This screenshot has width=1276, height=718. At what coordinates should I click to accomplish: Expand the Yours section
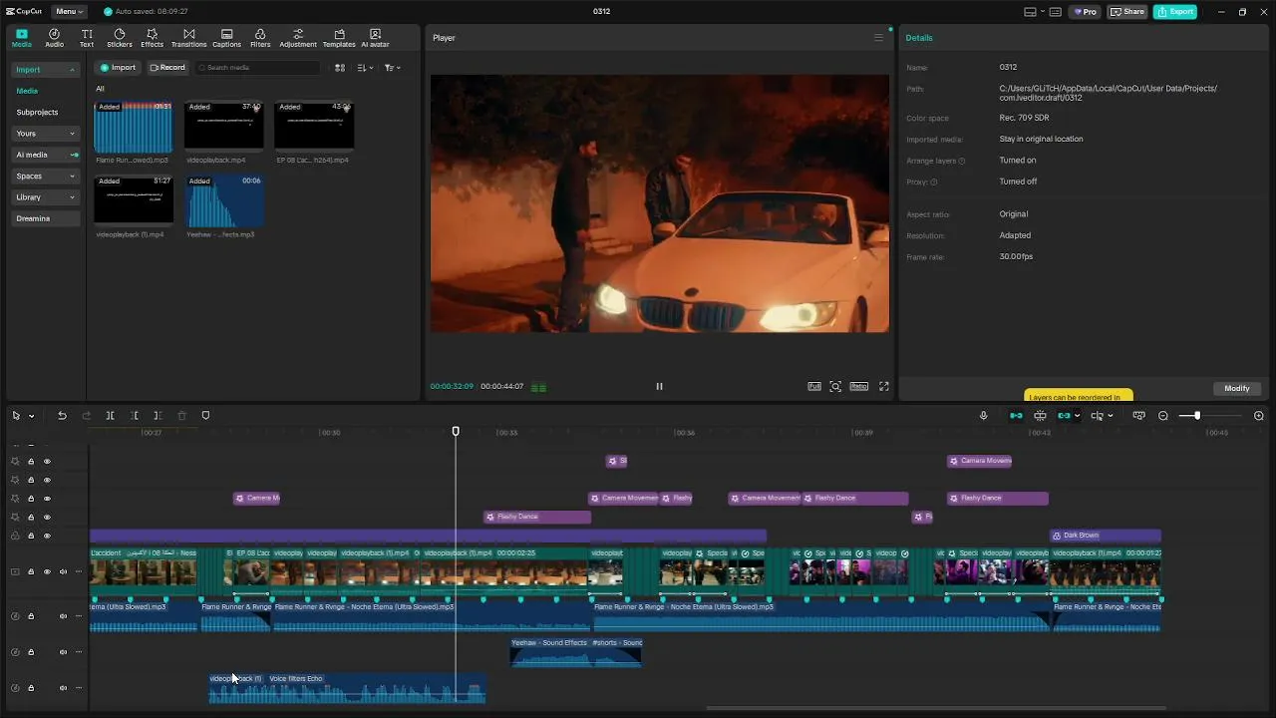(72, 134)
